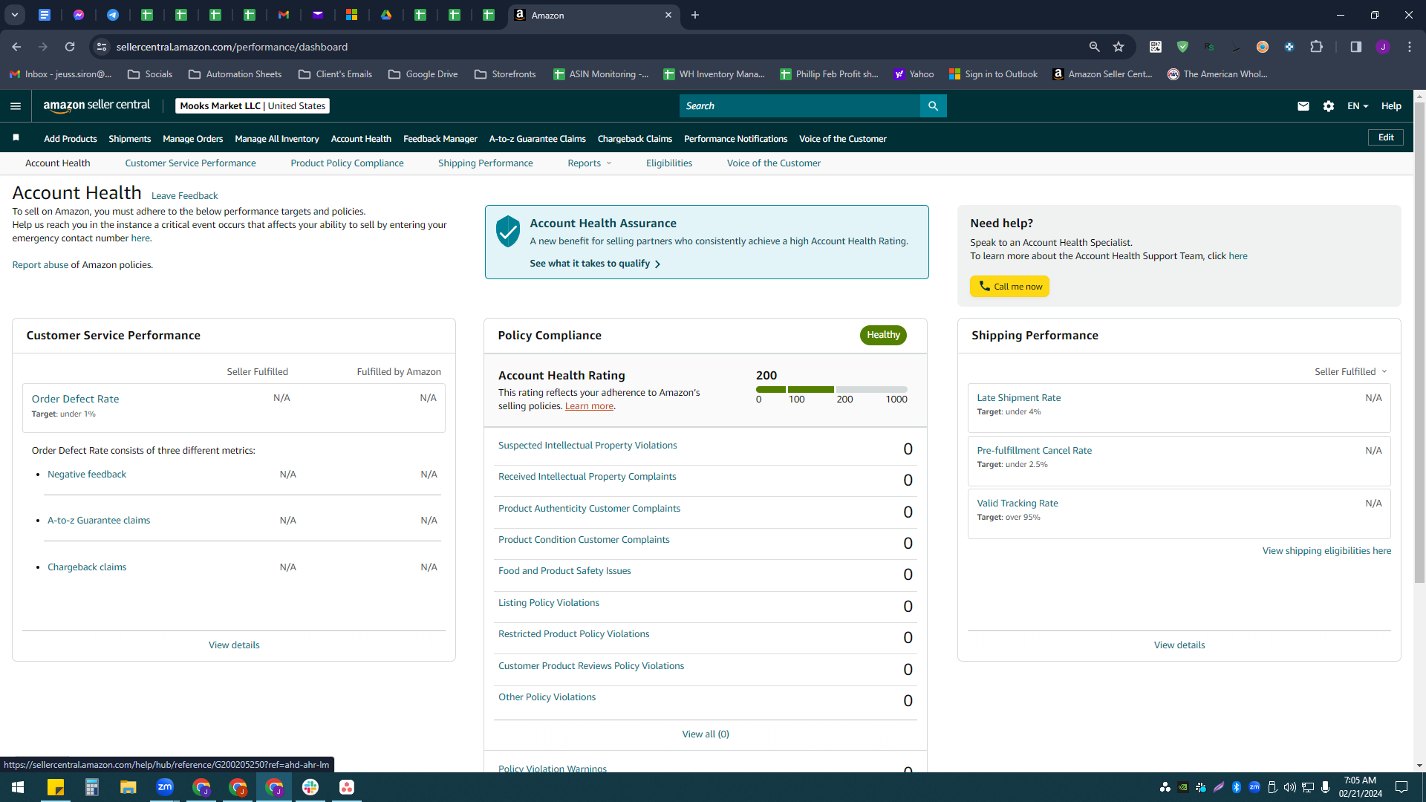Viewport: 1426px width, 802px height.
Task: Open the Leave Feedback link
Action: click(184, 196)
